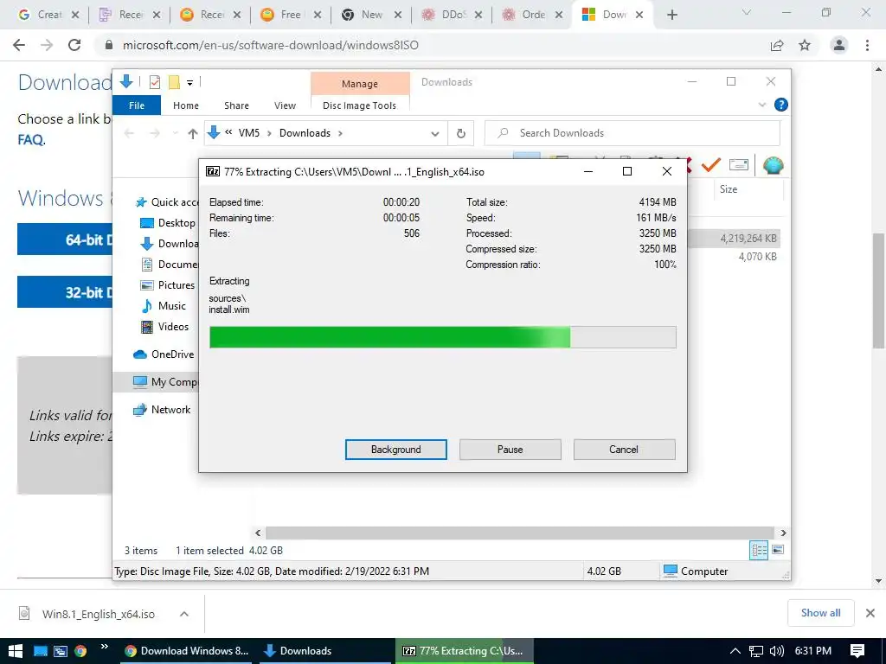886x664 pixels.
Task: Click Explorer horizontal scrollbar
Action: click(519, 533)
